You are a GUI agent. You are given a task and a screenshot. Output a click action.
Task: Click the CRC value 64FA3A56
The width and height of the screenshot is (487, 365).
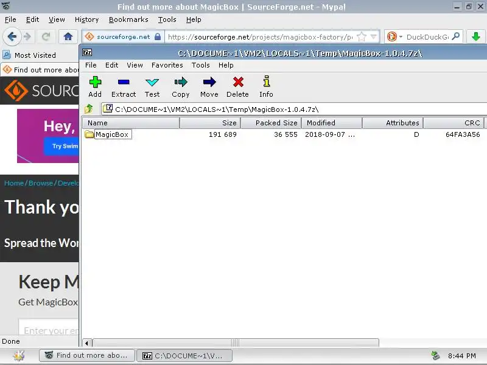pos(463,134)
